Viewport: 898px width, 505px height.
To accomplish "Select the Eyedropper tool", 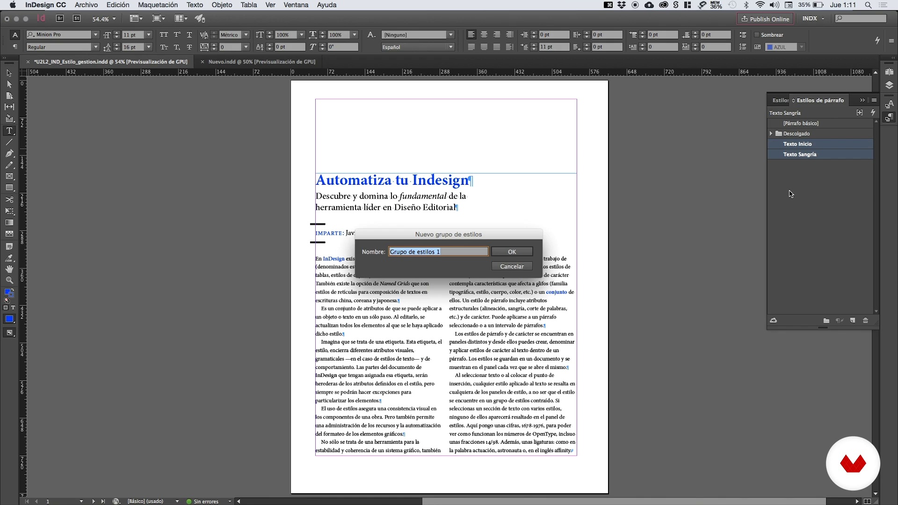I will pos(9,258).
